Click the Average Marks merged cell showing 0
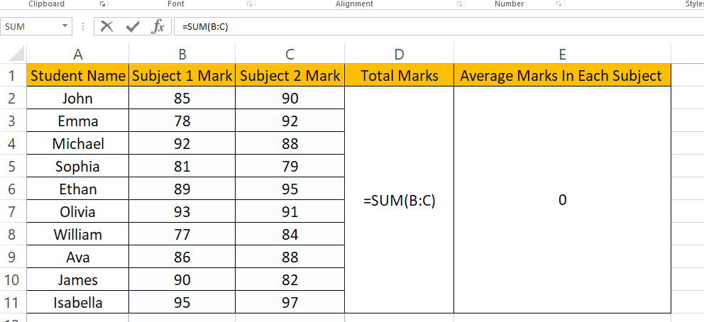Viewport: 704px width, 322px height. (x=562, y=201)
